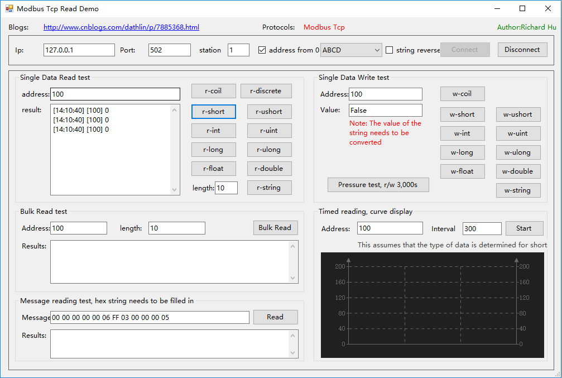562x378 pixels.
Task: Click the Interval field showing 300
Action: pos(482,228)
